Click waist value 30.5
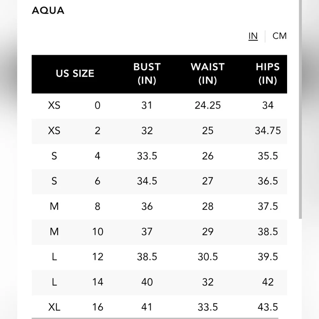This screenshot has width=319, height=319. pos(208,256)
